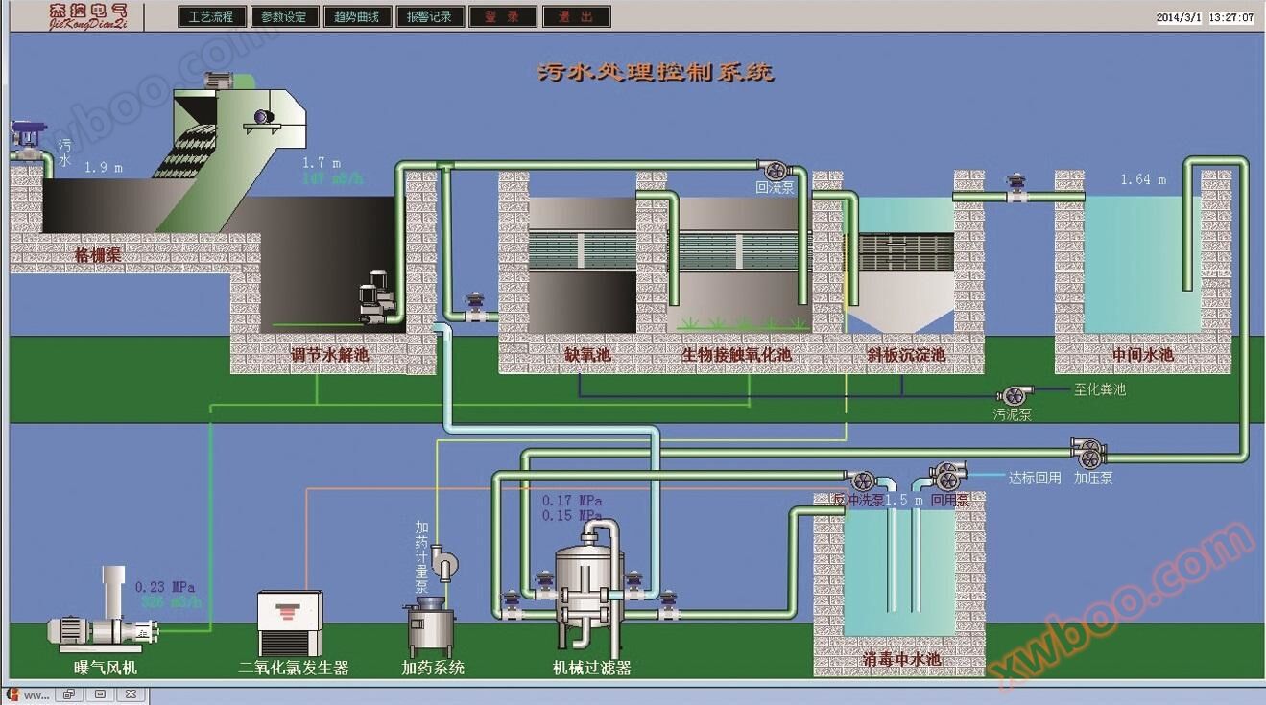Open the 参数设定 parameter settings tab
The height and width of the screenshot is (705, 1266).
point(284,17)
